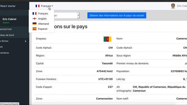Click the Admin status label

pyautogui.click(x=6, y=23)
